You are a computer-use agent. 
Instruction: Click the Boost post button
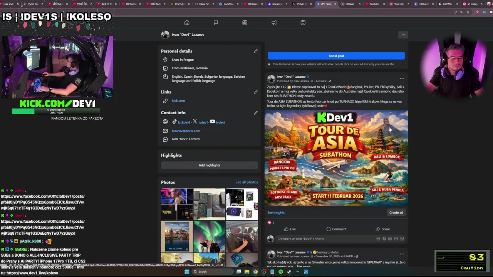tap(336, 56)
